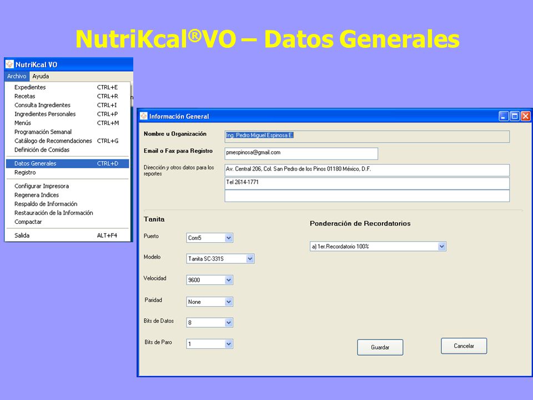The height and width of the screenshot is (400, 533).
Task: Expand Ponderación de Recordatorios dropdown
Action: point(441,246)
